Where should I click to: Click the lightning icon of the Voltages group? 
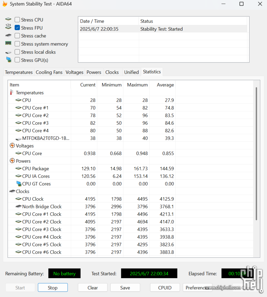(x=12, y=145)
